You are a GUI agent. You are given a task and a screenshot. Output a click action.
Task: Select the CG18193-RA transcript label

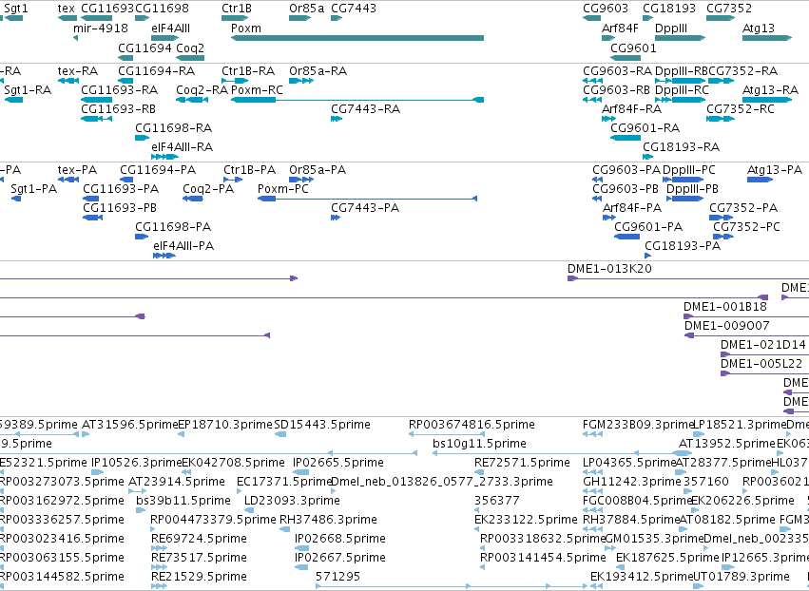coord(681,147)
